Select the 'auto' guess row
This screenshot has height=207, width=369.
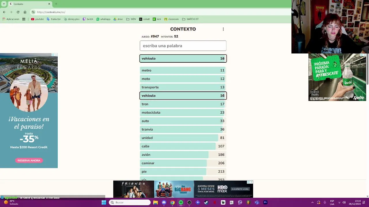click(x=183, y=121)
